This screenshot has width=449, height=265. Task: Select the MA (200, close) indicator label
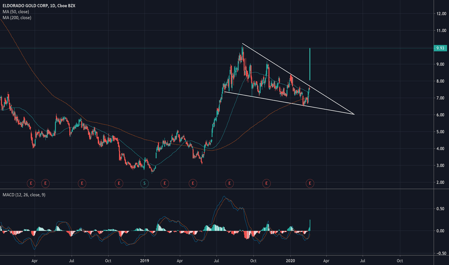coord(17,18)
